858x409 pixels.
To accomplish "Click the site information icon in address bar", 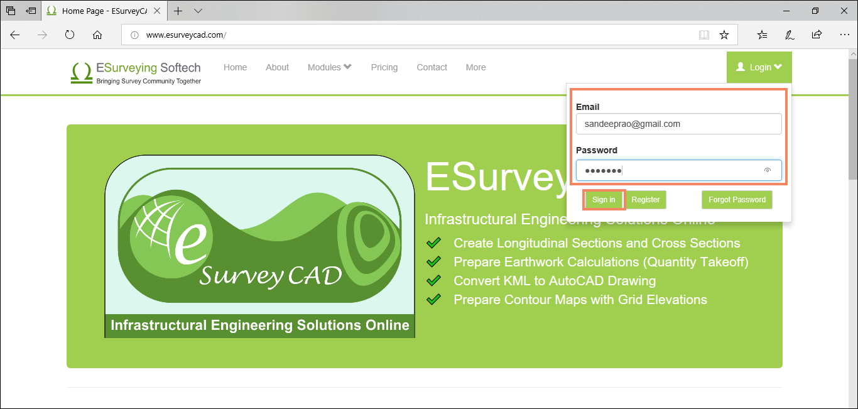I will 134,35.
